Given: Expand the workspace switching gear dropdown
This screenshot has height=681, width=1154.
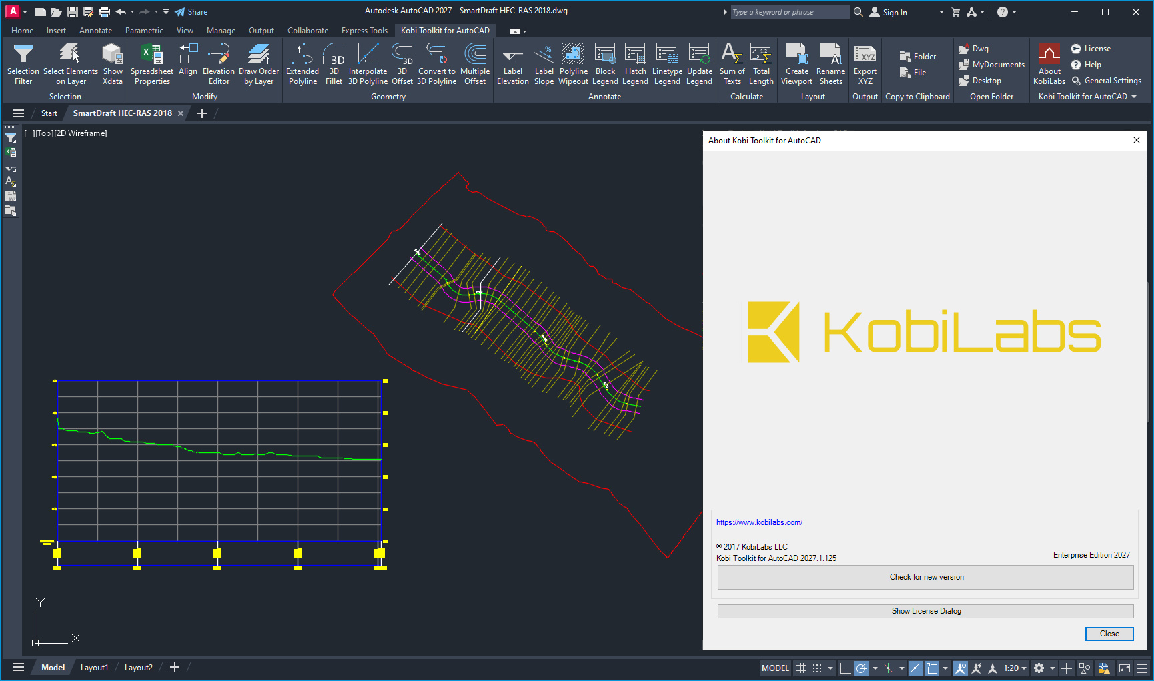Looking at the screenshot, I should click(1053, 668).
